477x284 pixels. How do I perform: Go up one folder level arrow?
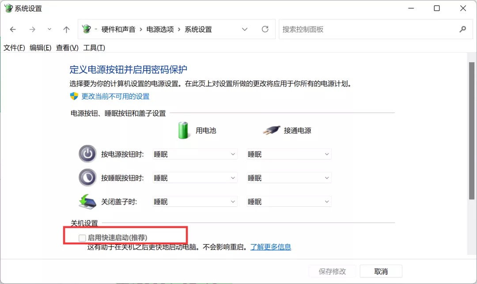coord(66,30)
